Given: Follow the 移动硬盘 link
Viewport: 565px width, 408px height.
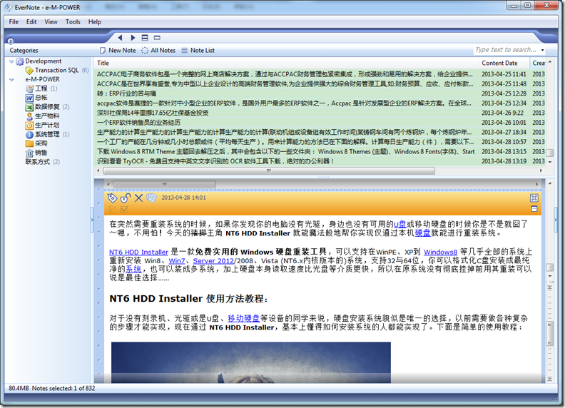Looking at the screenshot, I should click(x=243, y=318).
